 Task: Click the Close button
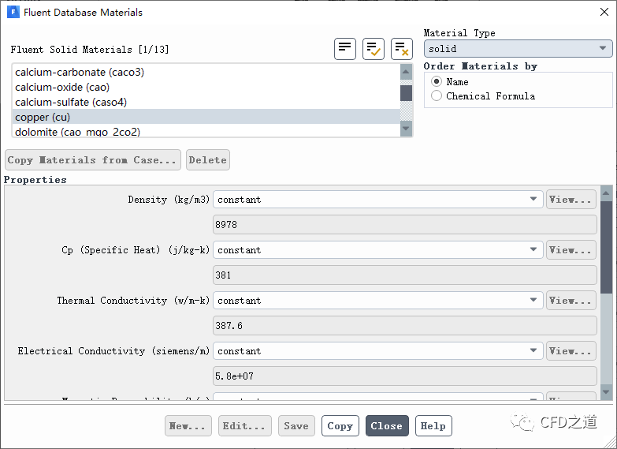pyautogui.click(x=387, y=426)
